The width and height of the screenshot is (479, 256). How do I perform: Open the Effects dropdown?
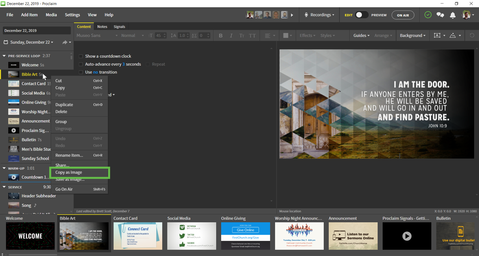pos(307,35)
